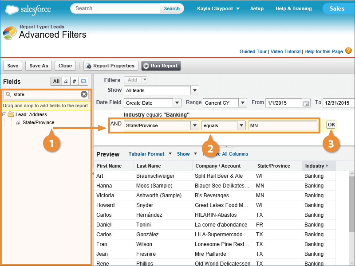This screenshot has height=266, width=355.
Task: Click the filter value field containing MN
Action: [282, 126]
